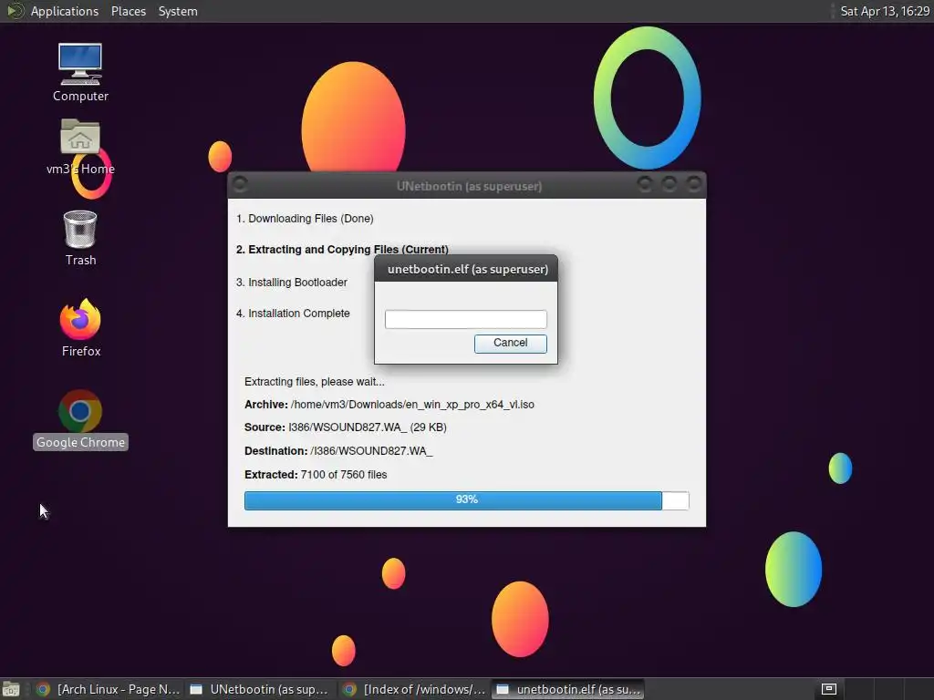934x700 pixels.
Task: Click the Destination line /I386/WSOUND827.WA_
Action: 338,451
